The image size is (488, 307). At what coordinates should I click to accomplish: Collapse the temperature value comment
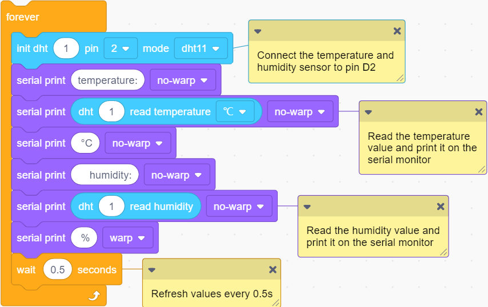[368, 112]
